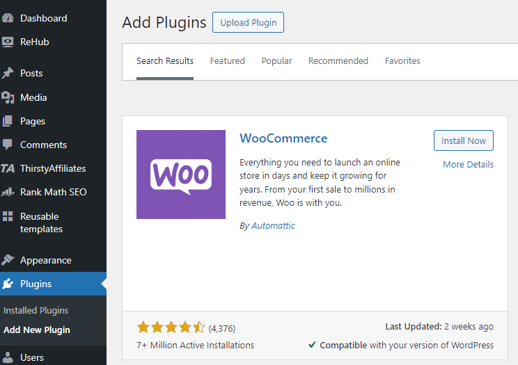Select Add New Plugin submenu link
This screenshot has height=365, width=518.
pyautogui.click(x=37, y=330)
